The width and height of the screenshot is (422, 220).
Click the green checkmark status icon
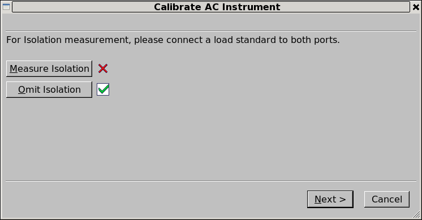click(x=103, y=89)
